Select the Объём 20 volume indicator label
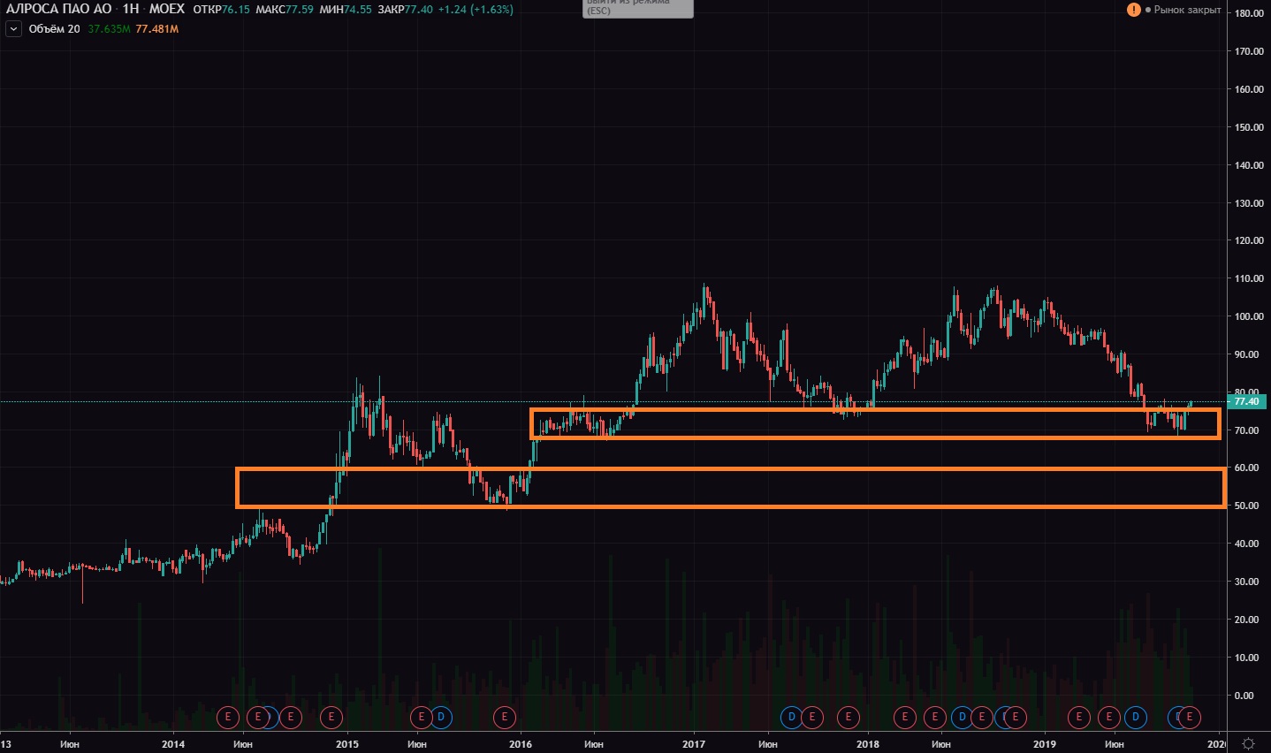1271x753 pixels. (54, 29)
